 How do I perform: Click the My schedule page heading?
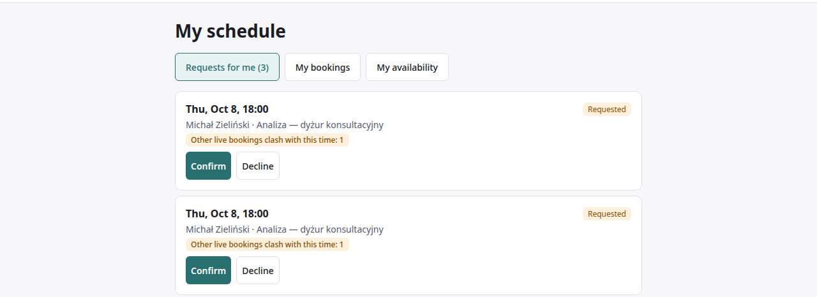pyautogui.click(x=230, y=31)
